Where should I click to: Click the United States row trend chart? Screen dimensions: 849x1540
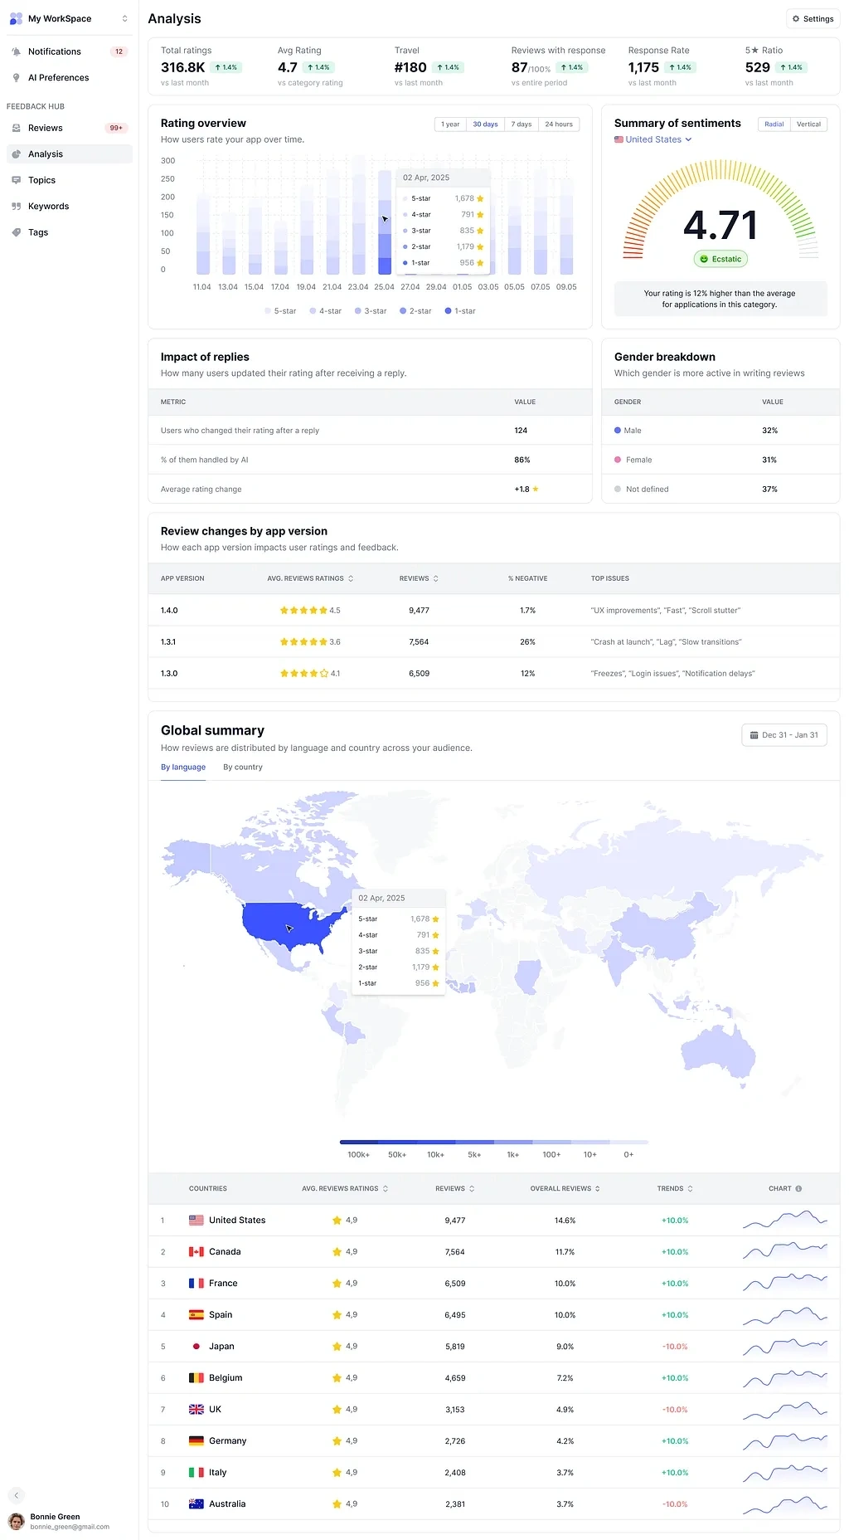point(784,1221)
